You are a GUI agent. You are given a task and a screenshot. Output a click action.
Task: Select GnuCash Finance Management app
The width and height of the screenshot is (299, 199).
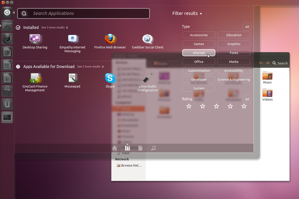35,78
